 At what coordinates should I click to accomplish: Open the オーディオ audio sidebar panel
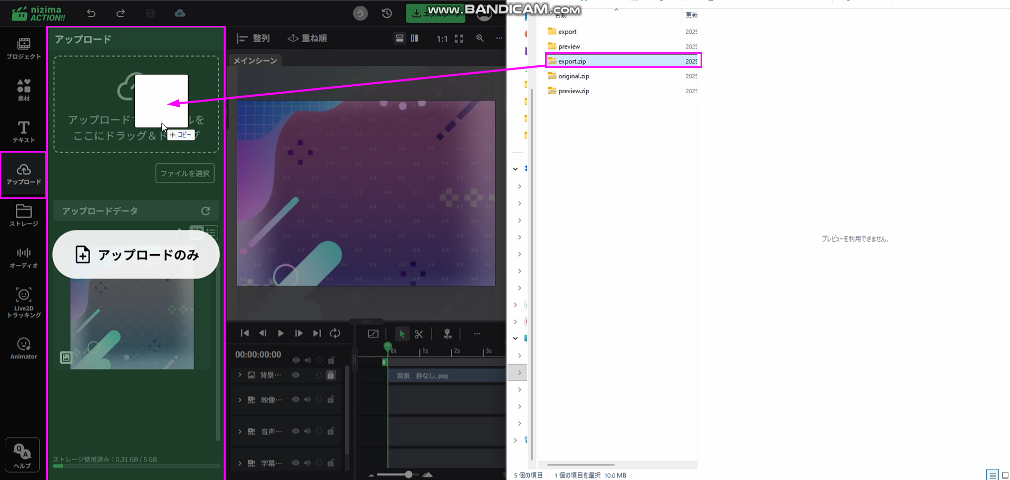(x=24, y=257)
